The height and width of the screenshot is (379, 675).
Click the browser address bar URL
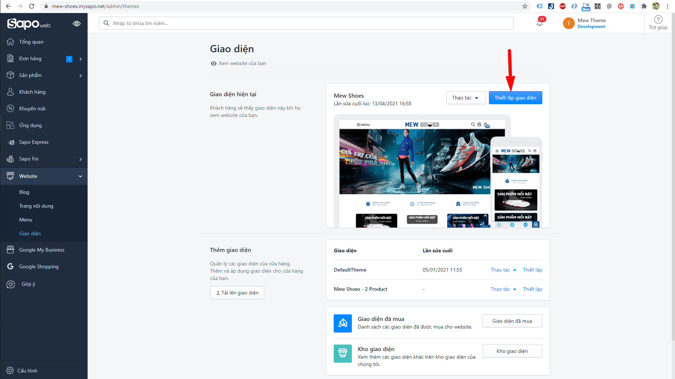coord(96,6)
